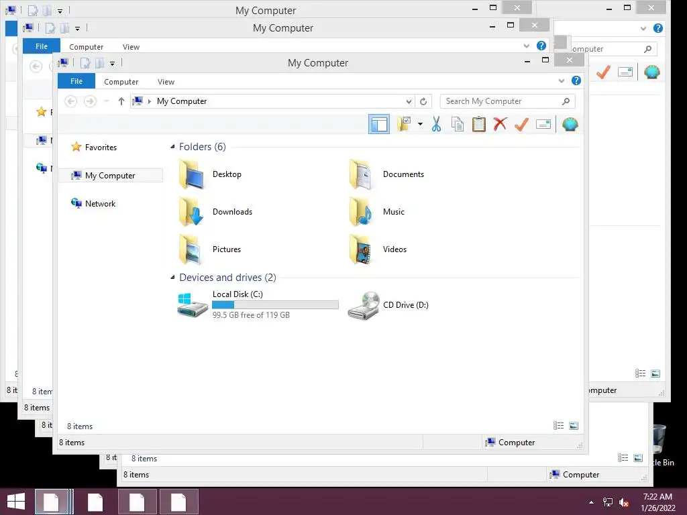This screenshot has height=515, width=687.
Task: Open View tab in second My Computer window
Action: click(x=131, y=47)
